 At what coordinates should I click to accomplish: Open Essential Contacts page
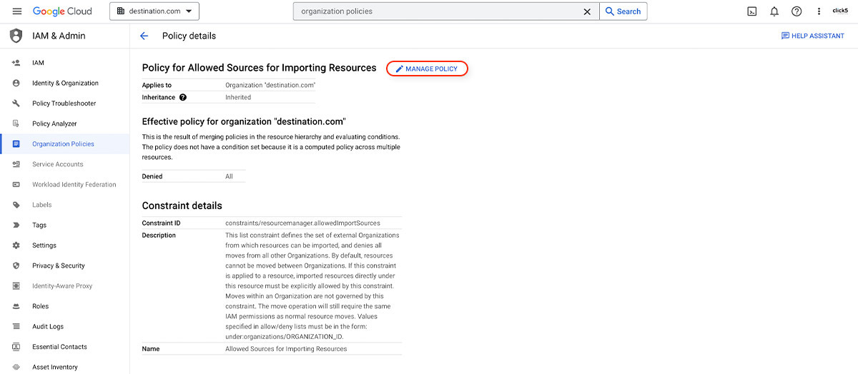click(x=64, y=346)
